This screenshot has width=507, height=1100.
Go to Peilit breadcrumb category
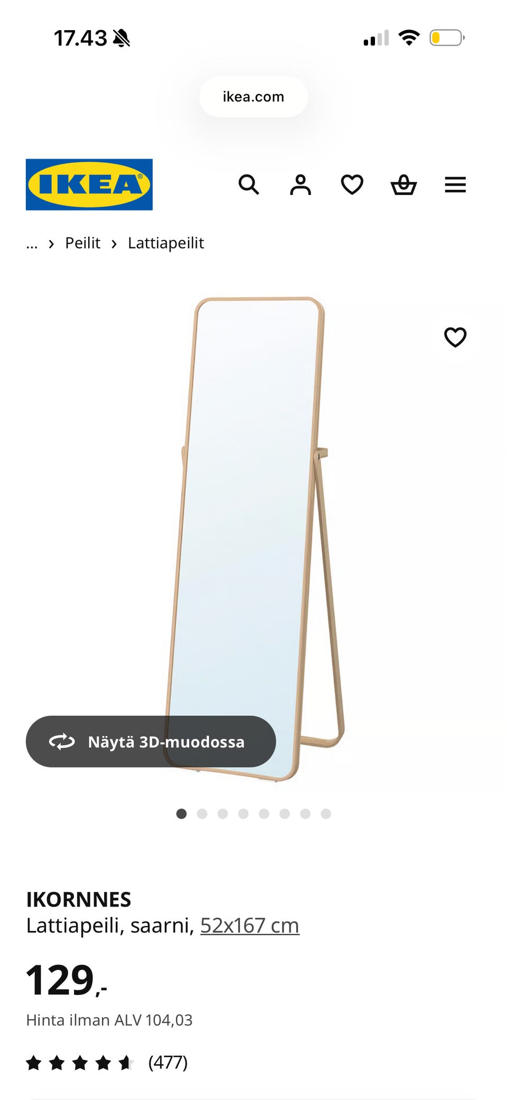82,243
